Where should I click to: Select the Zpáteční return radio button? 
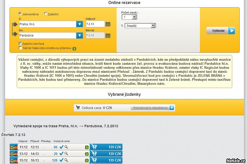pos(45,14)
